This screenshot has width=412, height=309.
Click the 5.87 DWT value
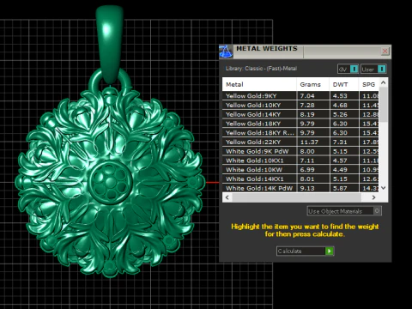pos(340,188)
